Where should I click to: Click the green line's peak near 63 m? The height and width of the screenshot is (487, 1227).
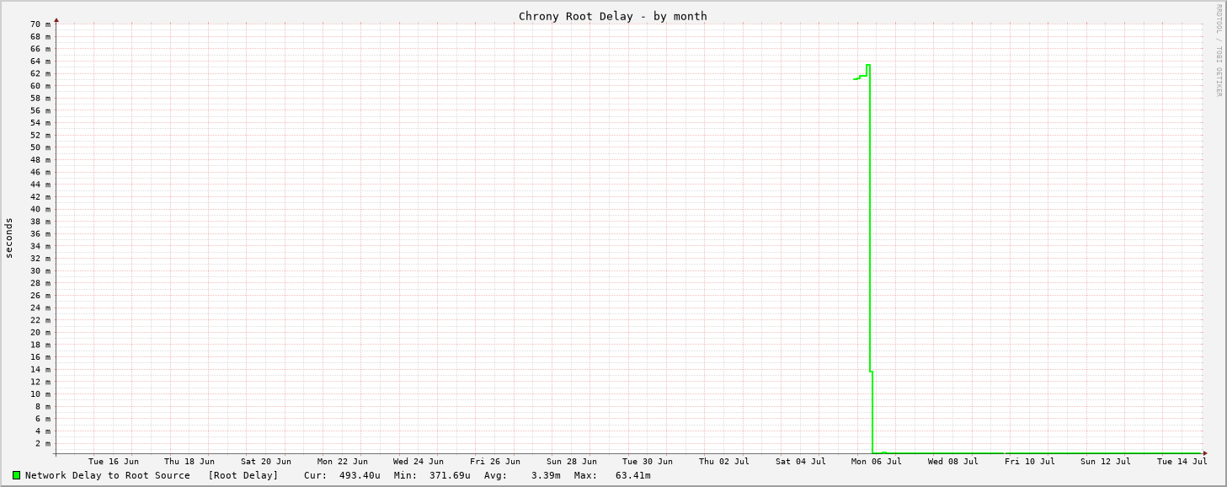(868, 65)
